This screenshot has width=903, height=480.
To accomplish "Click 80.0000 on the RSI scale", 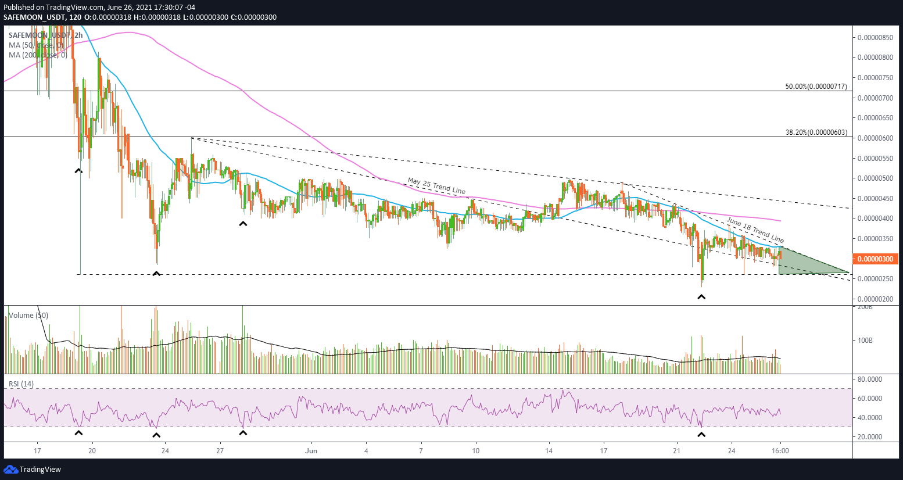I will 870,379.
